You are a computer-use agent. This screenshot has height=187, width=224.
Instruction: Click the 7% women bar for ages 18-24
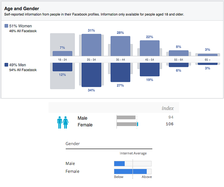tap(62, 53)
